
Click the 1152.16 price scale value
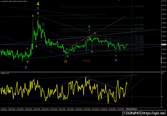(164, 67)
